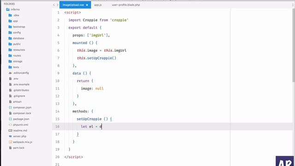Click the tests folder icon
The height and width of the screenshot is (166, 295).
pyautogui.click(x=10, y=67)
